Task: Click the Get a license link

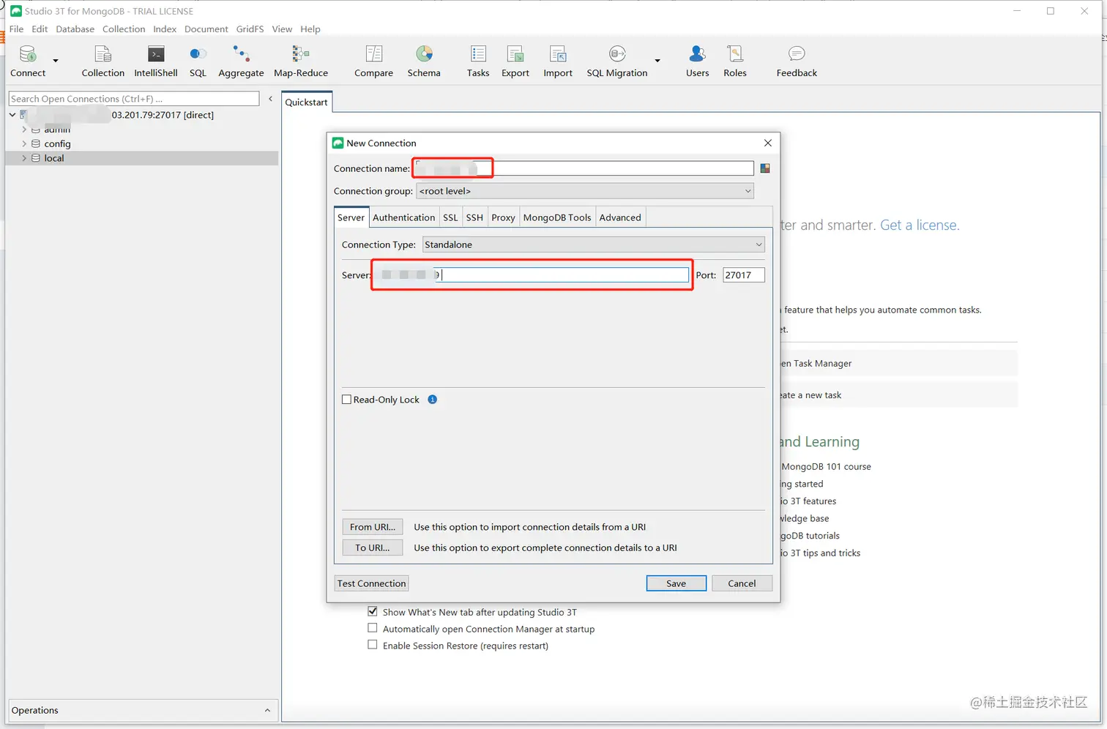Action: coord(920,225)
